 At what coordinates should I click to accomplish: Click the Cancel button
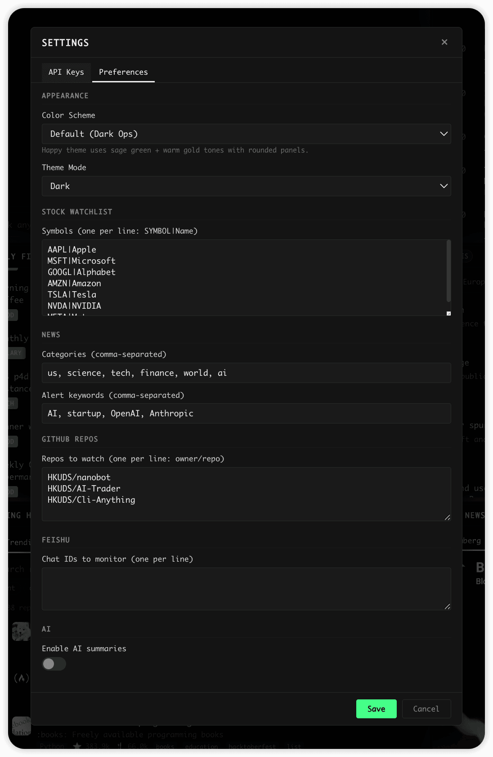(426, 709)
